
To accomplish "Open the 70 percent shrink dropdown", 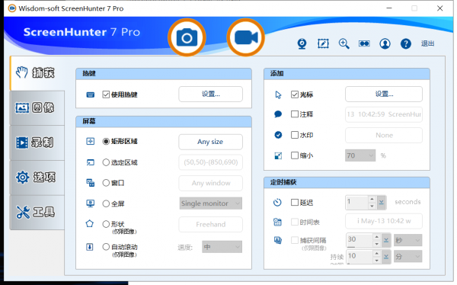I will [x=360, y=155].
